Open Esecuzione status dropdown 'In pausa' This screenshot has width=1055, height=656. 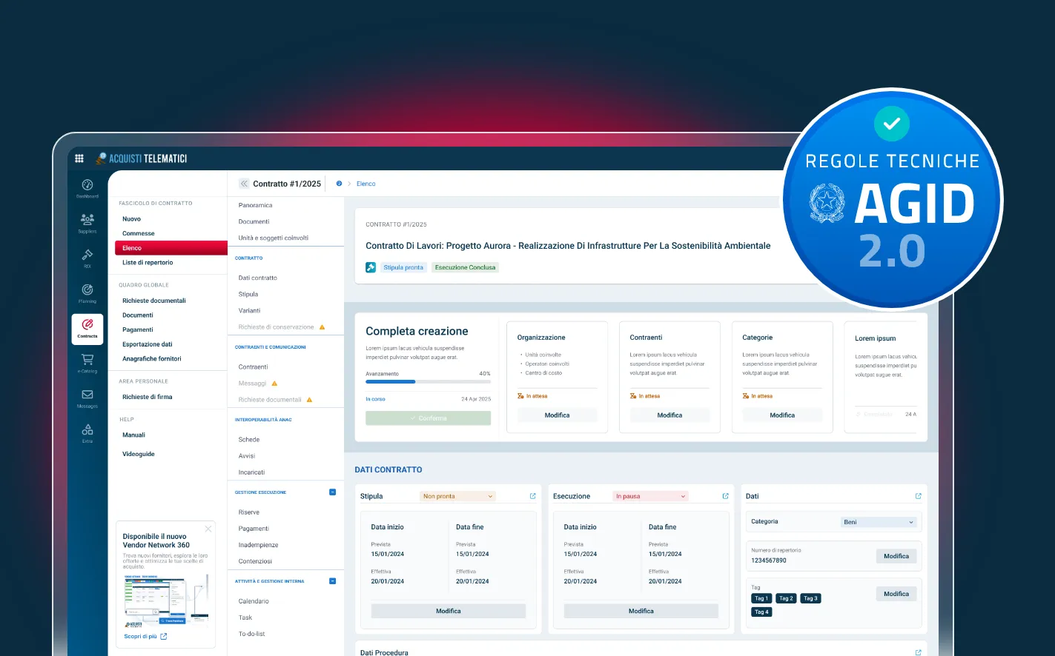click(x=650, y=496)
